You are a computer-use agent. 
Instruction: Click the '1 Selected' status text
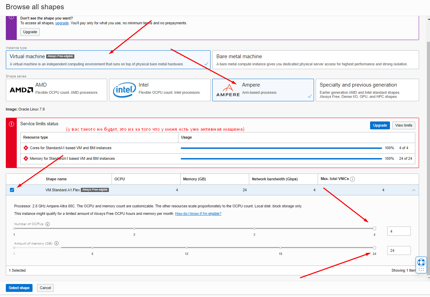coord(17,270)
